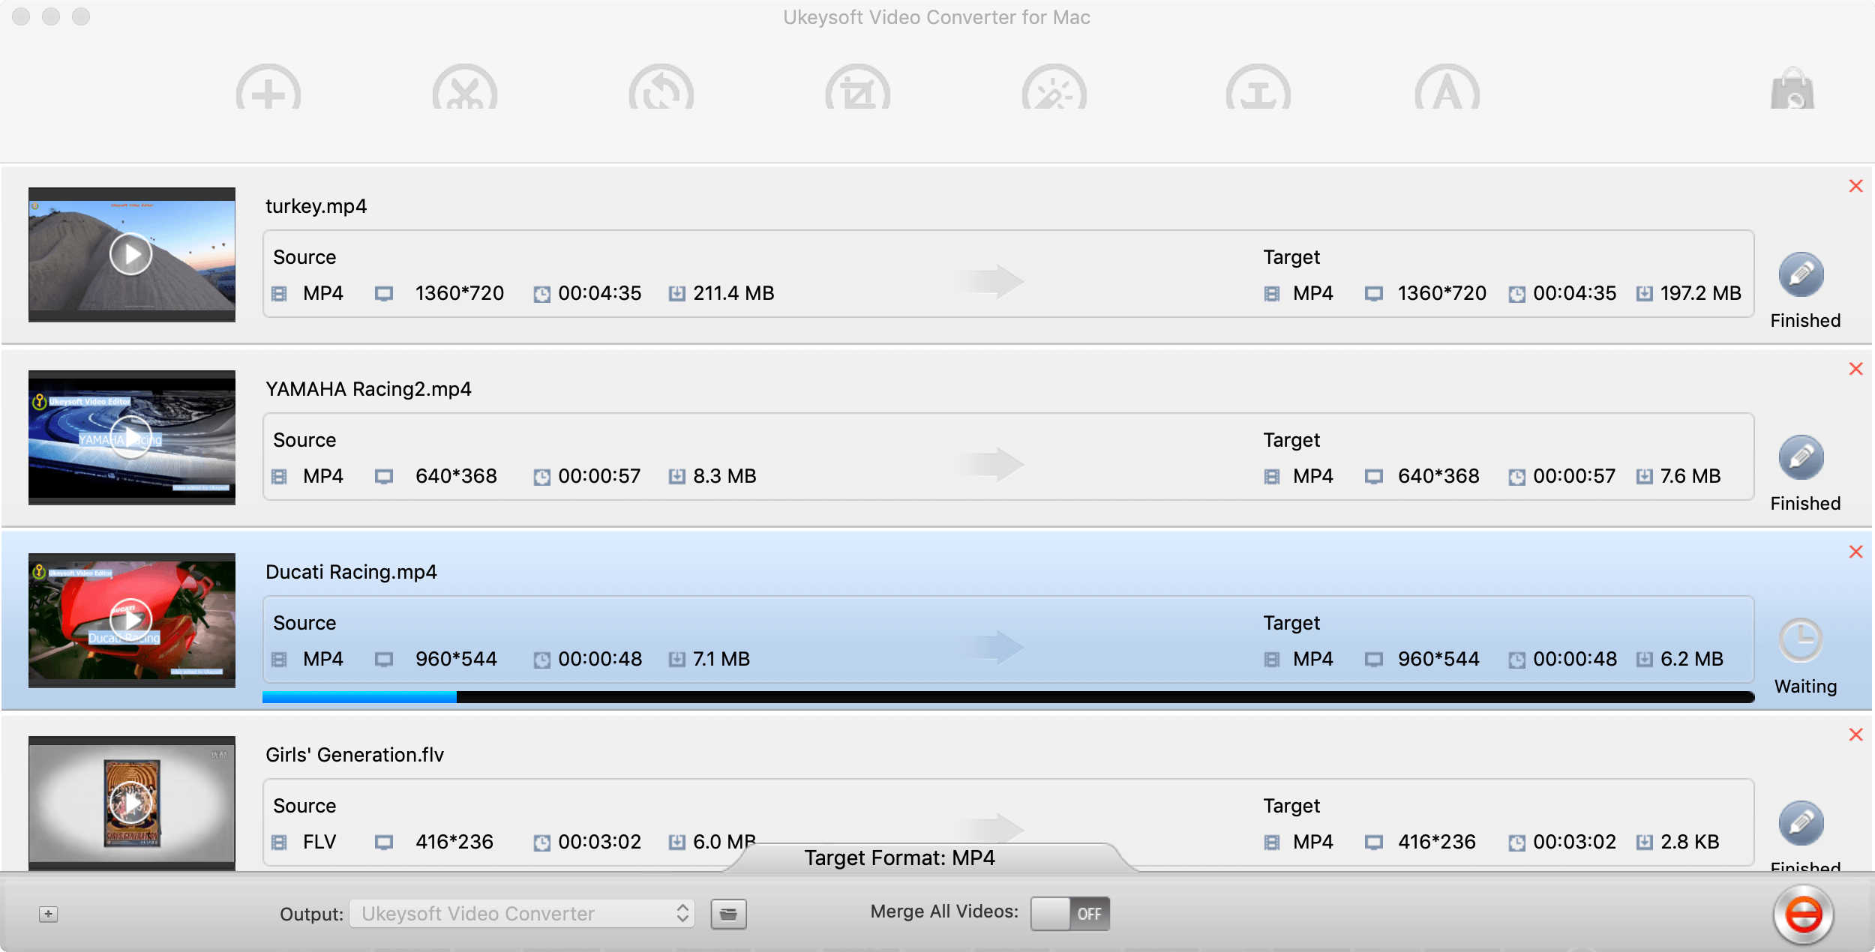Click the edit pencil icon for turkey.mp4

[x=1803, y=277]
